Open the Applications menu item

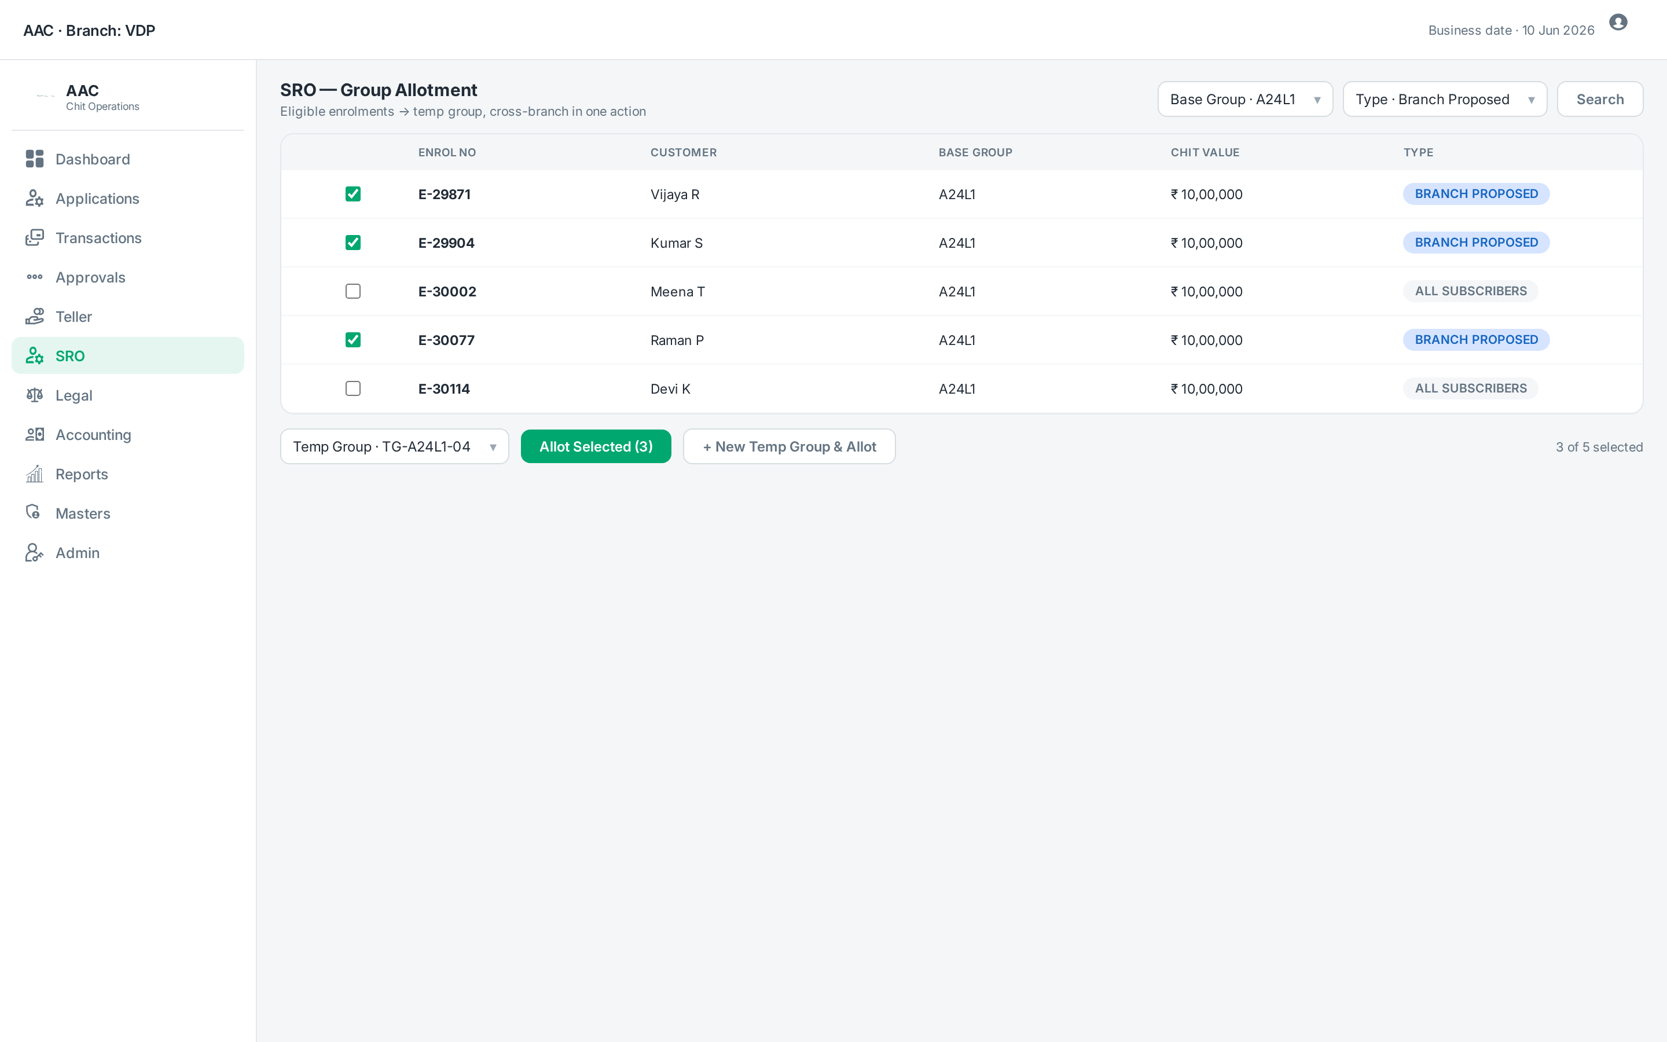[x=127, y=199]
